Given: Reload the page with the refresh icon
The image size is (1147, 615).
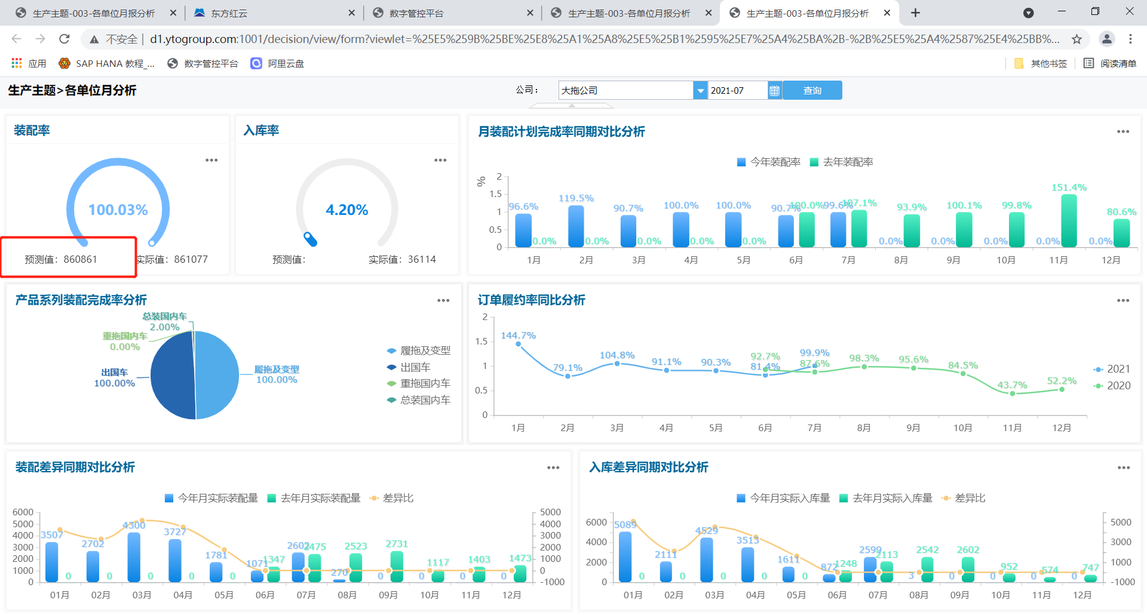Looking at the screenshot, I should click(x=65, y=39).
